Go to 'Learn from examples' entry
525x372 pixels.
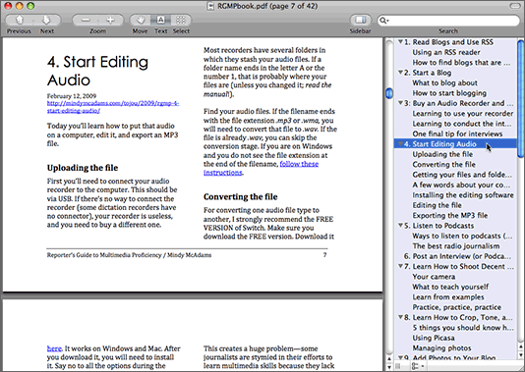[x=448, y=296]
